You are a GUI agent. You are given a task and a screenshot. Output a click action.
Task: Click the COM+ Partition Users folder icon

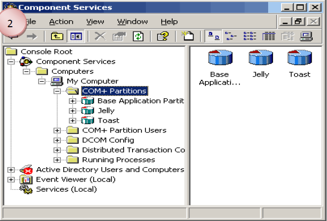pos(73,131)
